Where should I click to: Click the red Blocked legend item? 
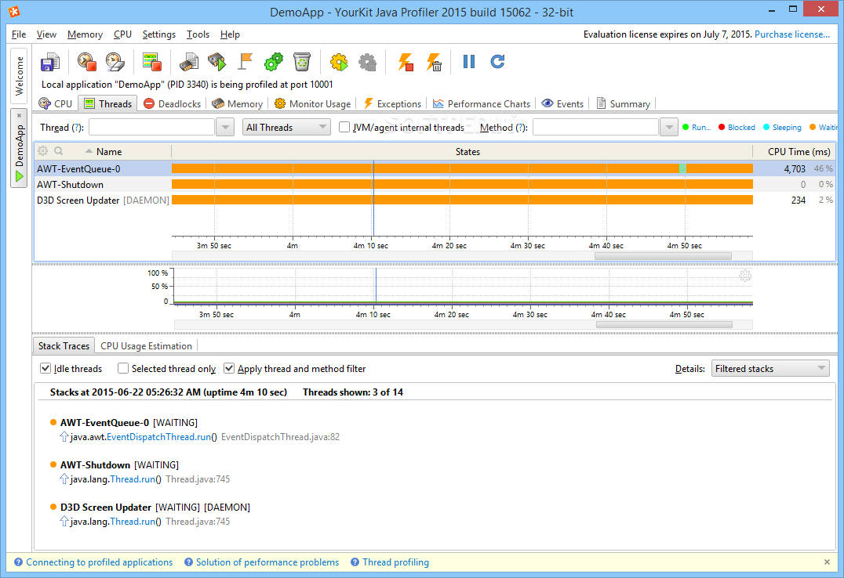click(x=737, y=128)
